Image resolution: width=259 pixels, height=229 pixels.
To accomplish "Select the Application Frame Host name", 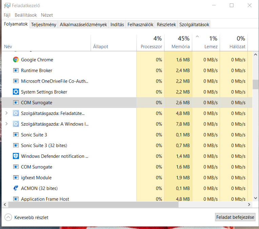I will (x=45, y=199).
